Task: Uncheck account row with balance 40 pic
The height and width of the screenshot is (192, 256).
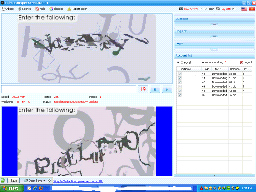Action: pyautogui.click(x=180, y=82)
